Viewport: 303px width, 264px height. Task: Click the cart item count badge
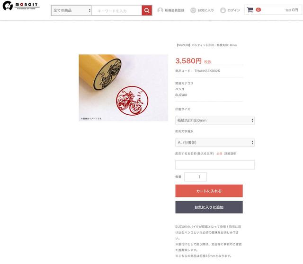coord(258,9)
